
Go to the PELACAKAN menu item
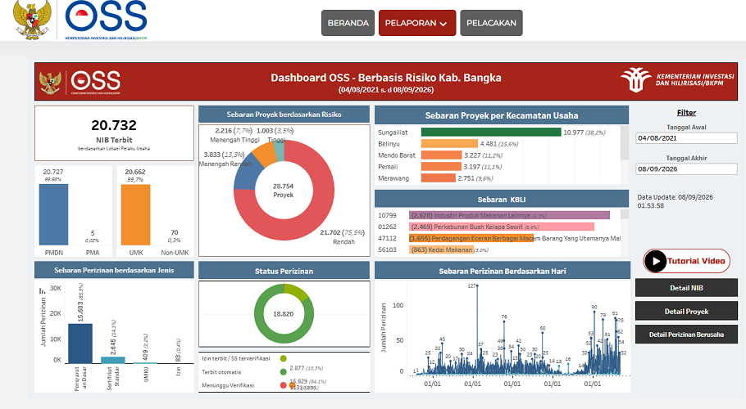coord(491,23)
